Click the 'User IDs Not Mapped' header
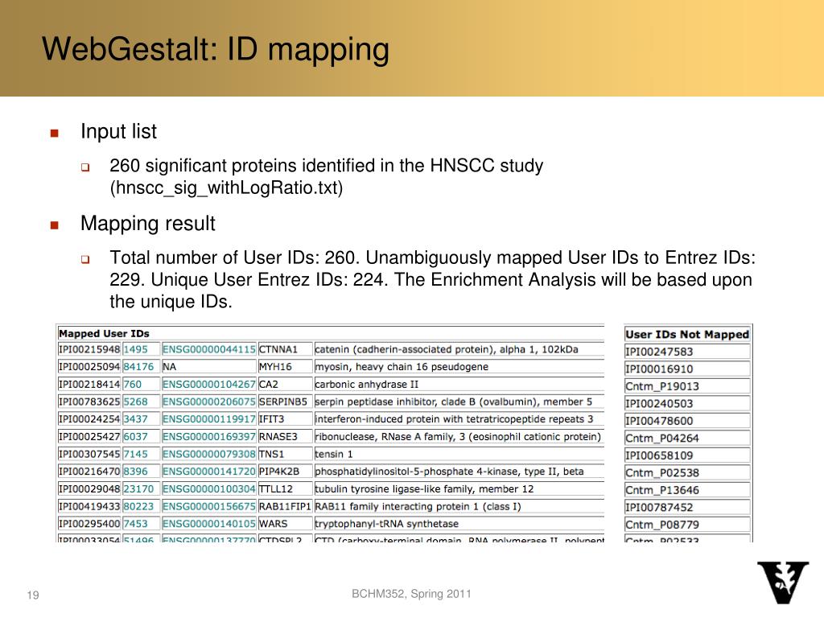824x618 pixels. (x=687, y=334)
